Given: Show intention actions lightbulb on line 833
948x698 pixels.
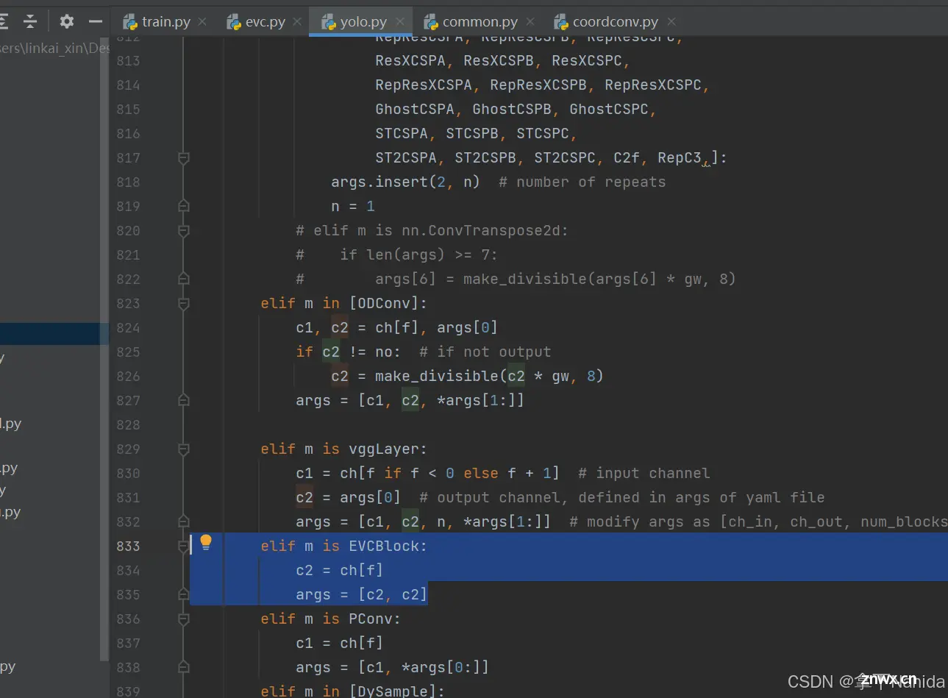Looking at the screenshot, I should [206, 543].
